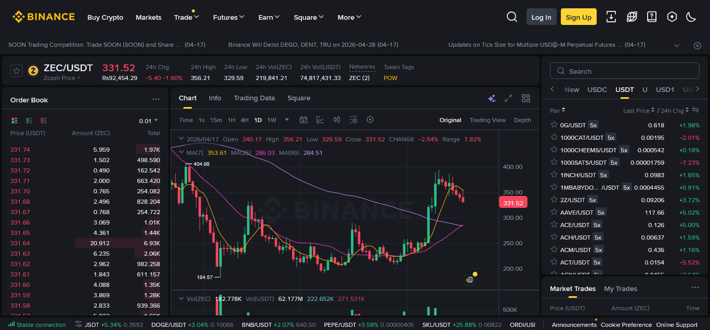Click the 331.52 current price label on chart axis

(513, 203)
